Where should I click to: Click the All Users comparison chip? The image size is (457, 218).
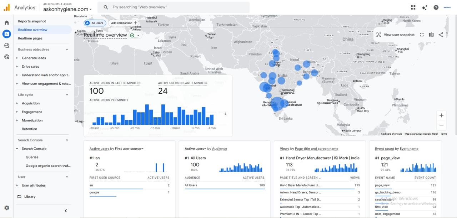coord(95,23)
